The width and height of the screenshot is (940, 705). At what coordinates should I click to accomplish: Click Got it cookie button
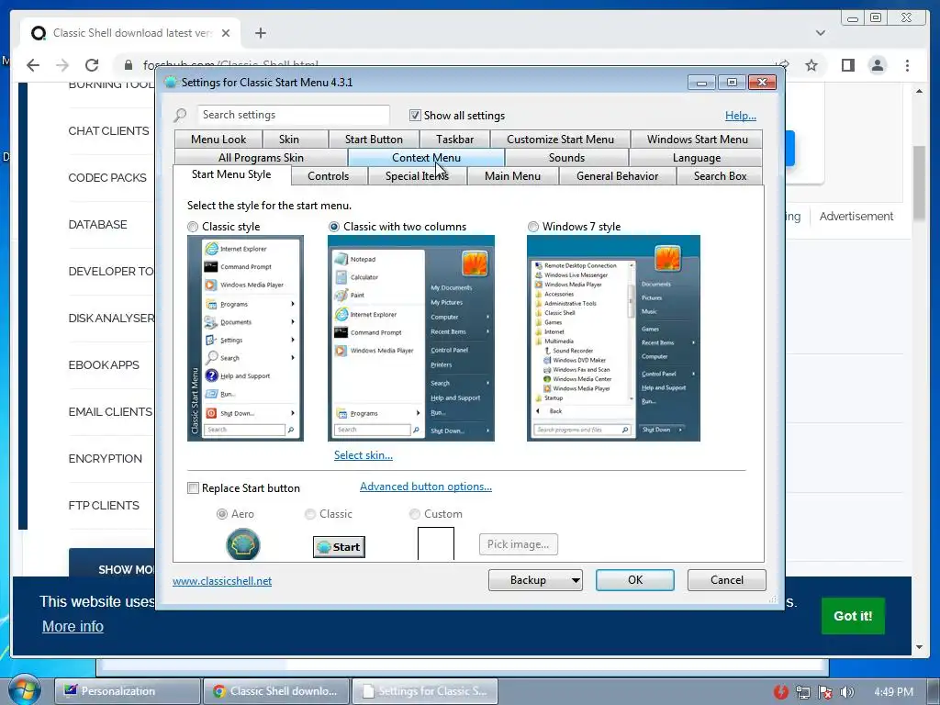[853, 616]
